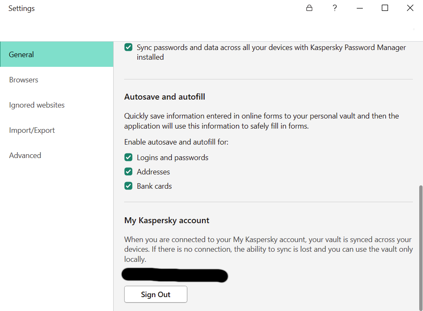Image resolution: width=423 pixels, height=311 pixels.
Task: Toggle the Addresses autofill checkbox
Action: coord(128,172)
